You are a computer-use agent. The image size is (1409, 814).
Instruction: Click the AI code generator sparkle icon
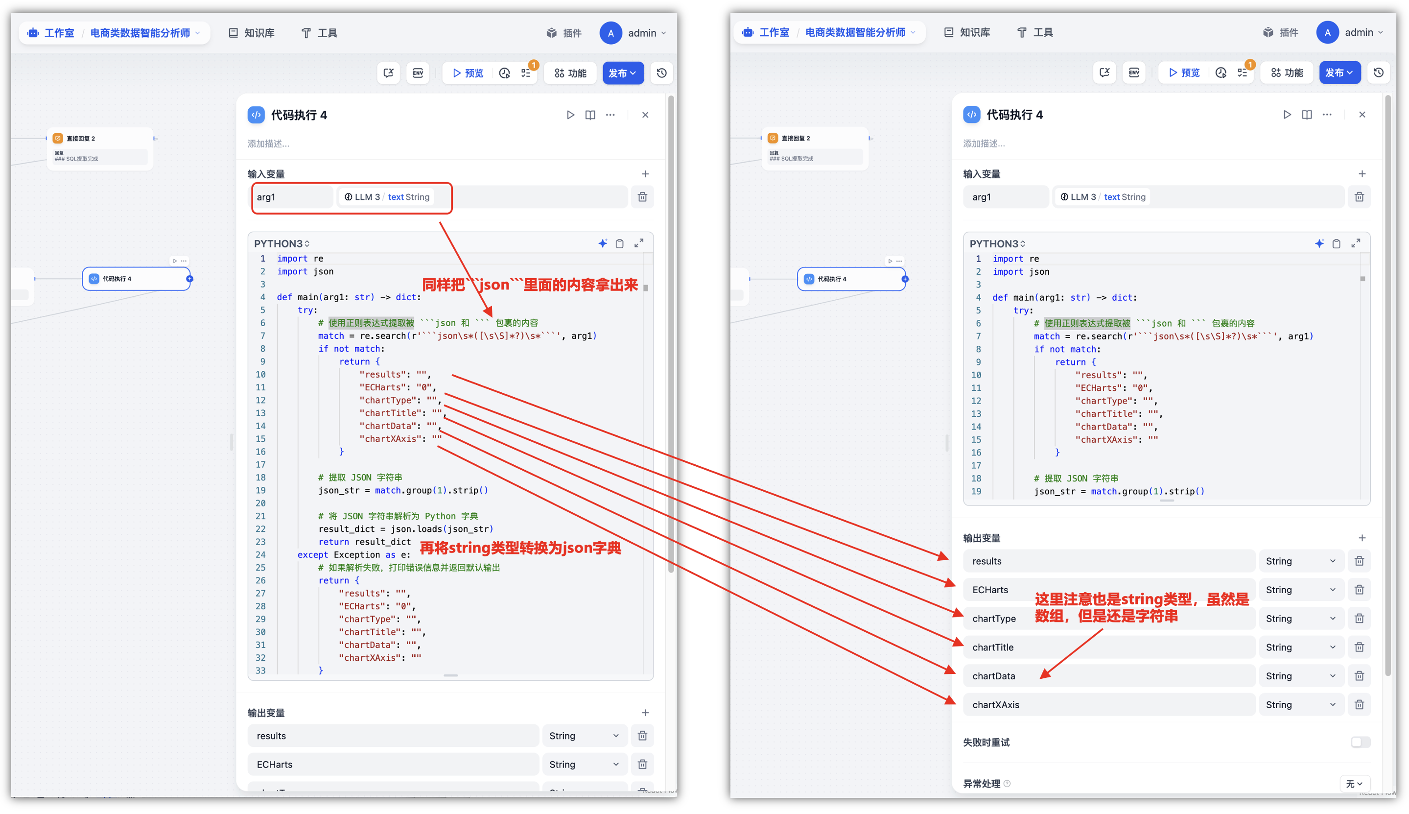[x=602, y=244]
